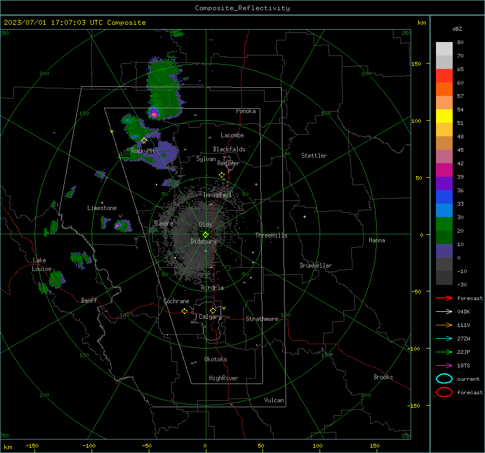The height and width of the screenshot is (453, 485).
Task: Click the magenta 18TS arrow in legend
Action: tap(444, 366)
